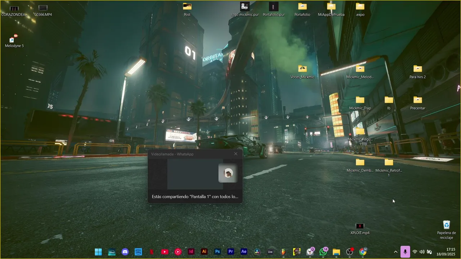Close the Videollamada WhatsApp popup
The width and height of the screenshot is (461, 259).
236,154
